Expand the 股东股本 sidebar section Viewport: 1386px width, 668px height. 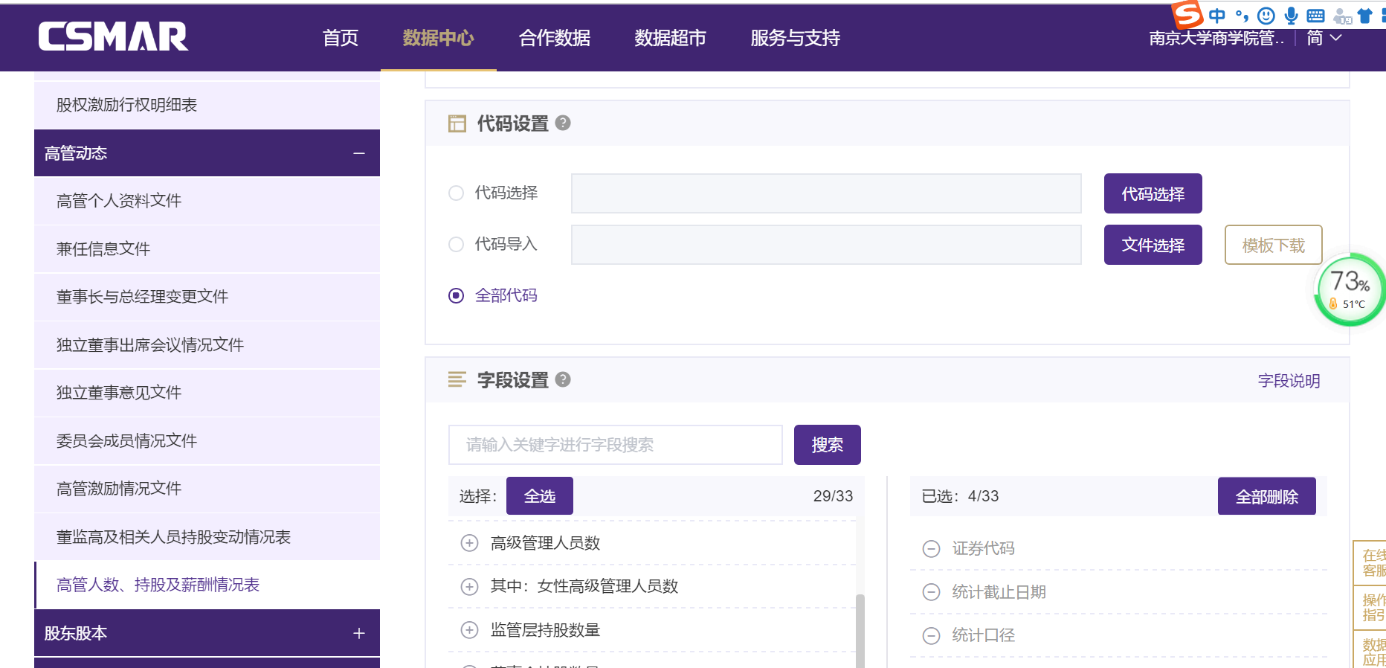click(359, 633)
